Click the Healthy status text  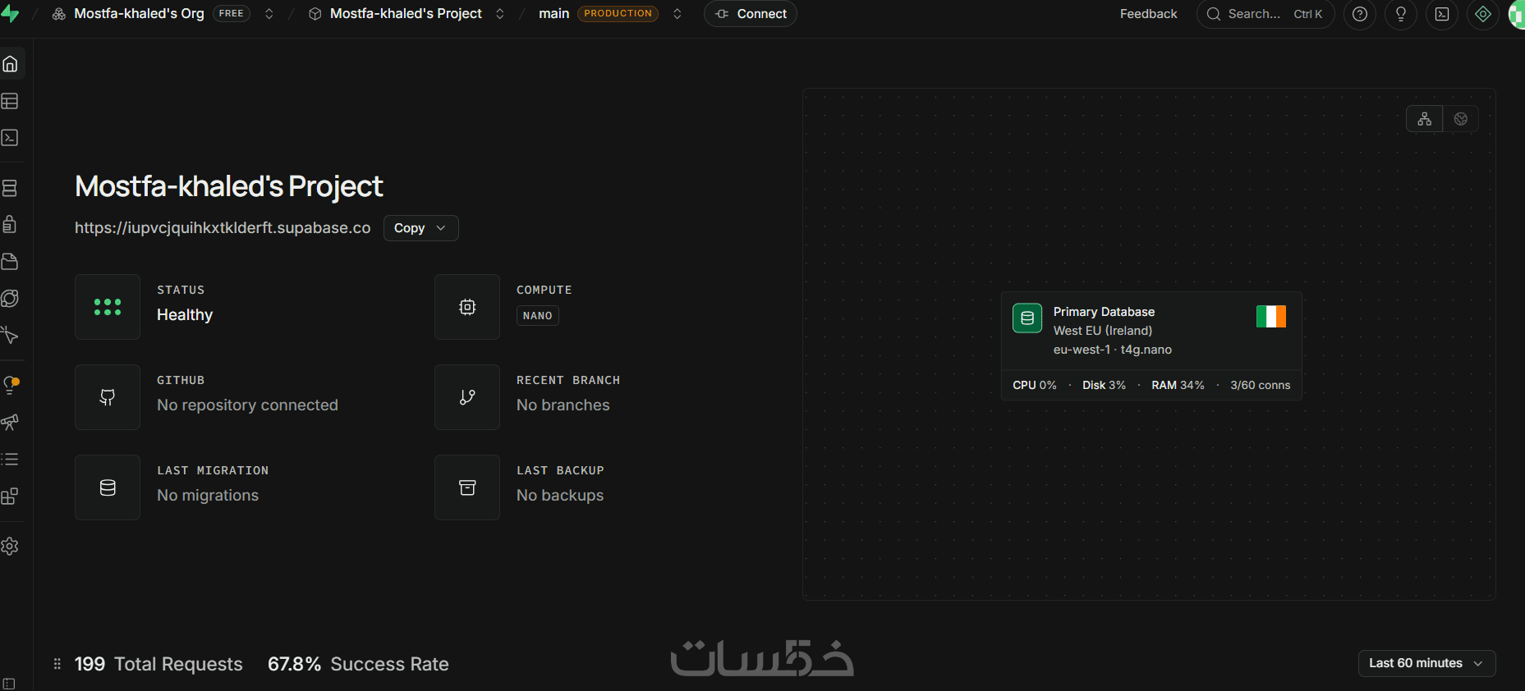tap(185, 315)
